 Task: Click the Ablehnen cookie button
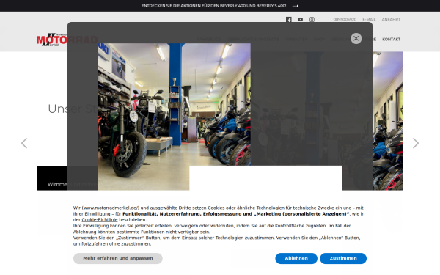point(296,258)
